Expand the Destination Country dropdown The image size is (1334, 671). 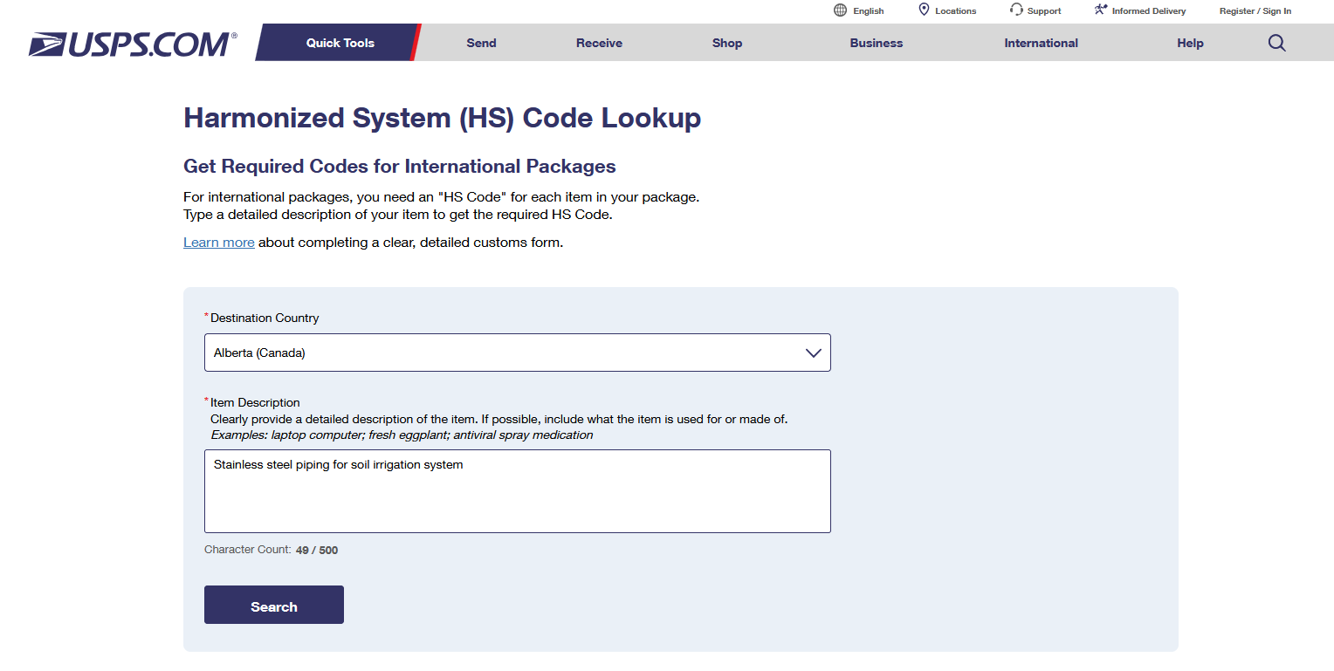[518, 353]
